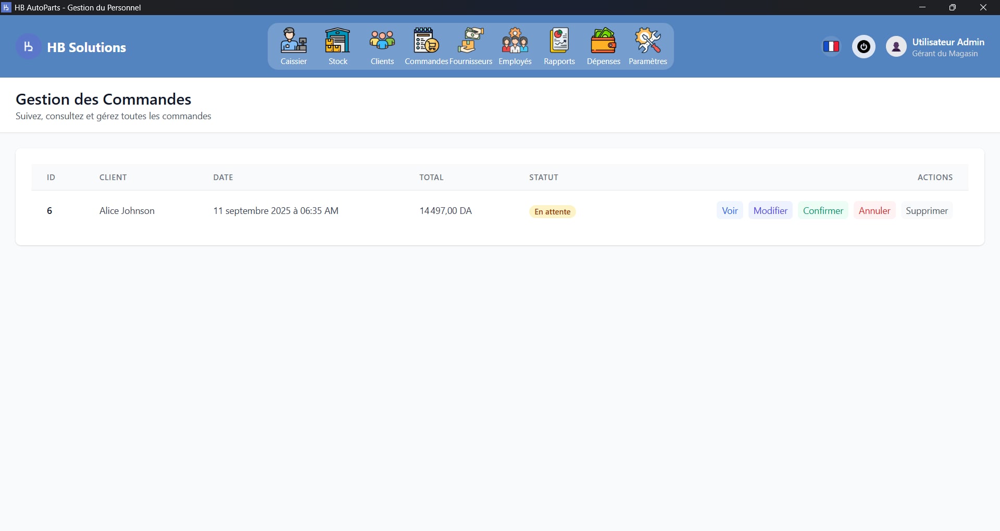Open the Utilisateur Admin profile
This screenshot has height=531, width=1000.
935,46
